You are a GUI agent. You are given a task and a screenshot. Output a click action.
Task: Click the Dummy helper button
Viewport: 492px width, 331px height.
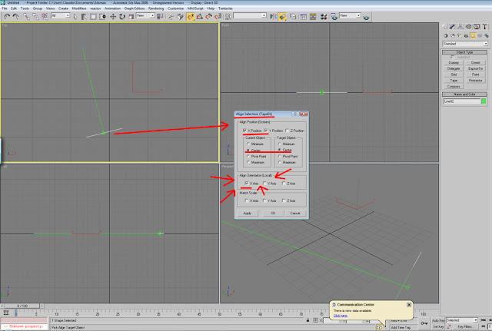(x=454, y=63)
